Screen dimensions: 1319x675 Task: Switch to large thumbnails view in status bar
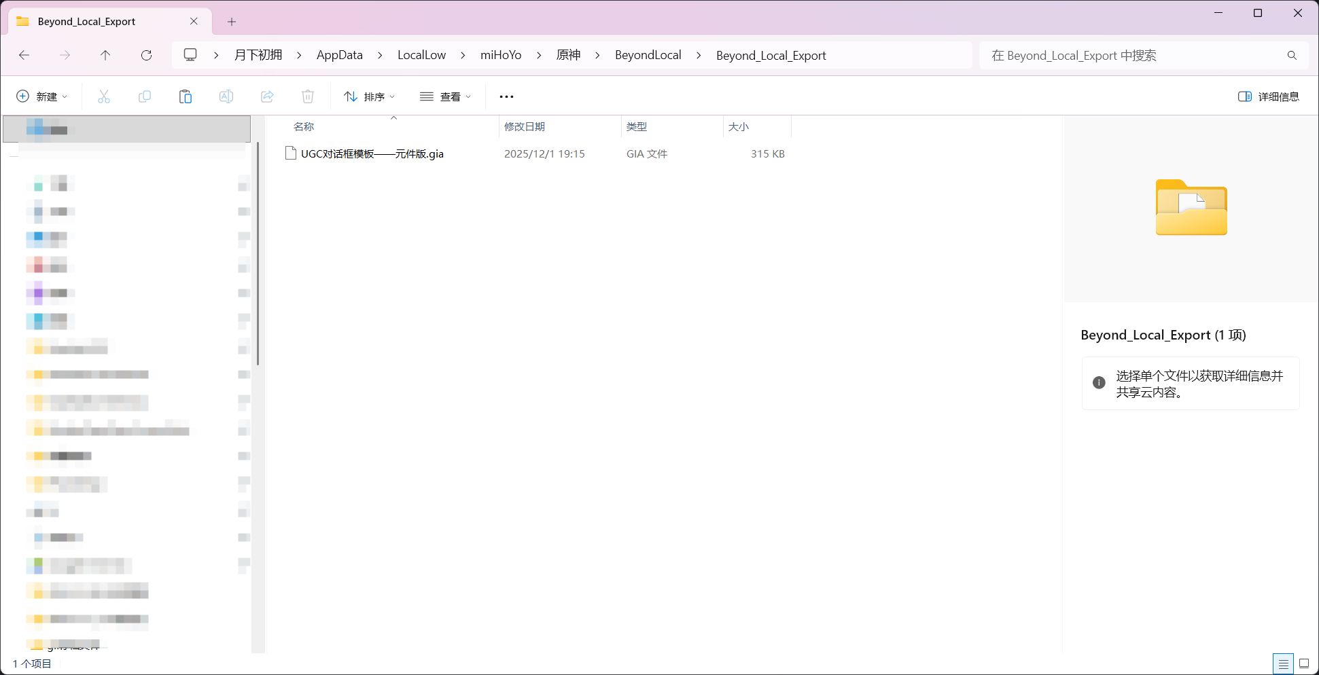[x=1303, y=663]
